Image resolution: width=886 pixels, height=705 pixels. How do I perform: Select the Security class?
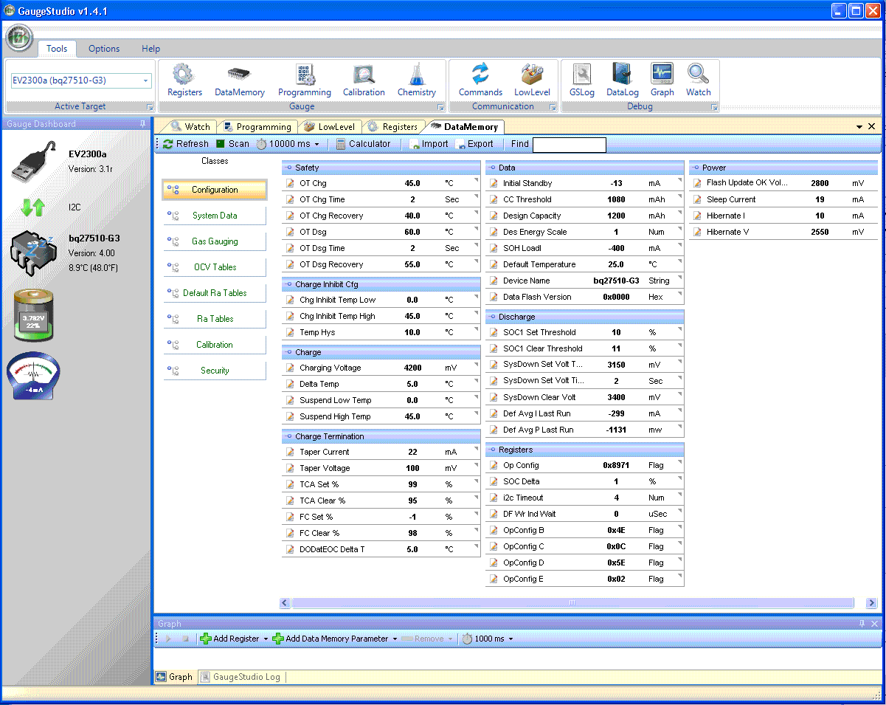(x=215, y=371)
